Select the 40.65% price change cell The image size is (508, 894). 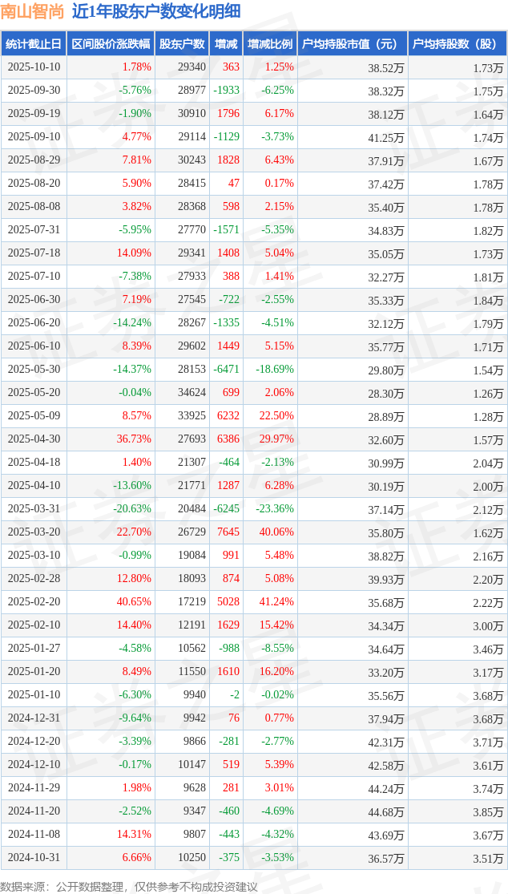click(x=134, y=602)
